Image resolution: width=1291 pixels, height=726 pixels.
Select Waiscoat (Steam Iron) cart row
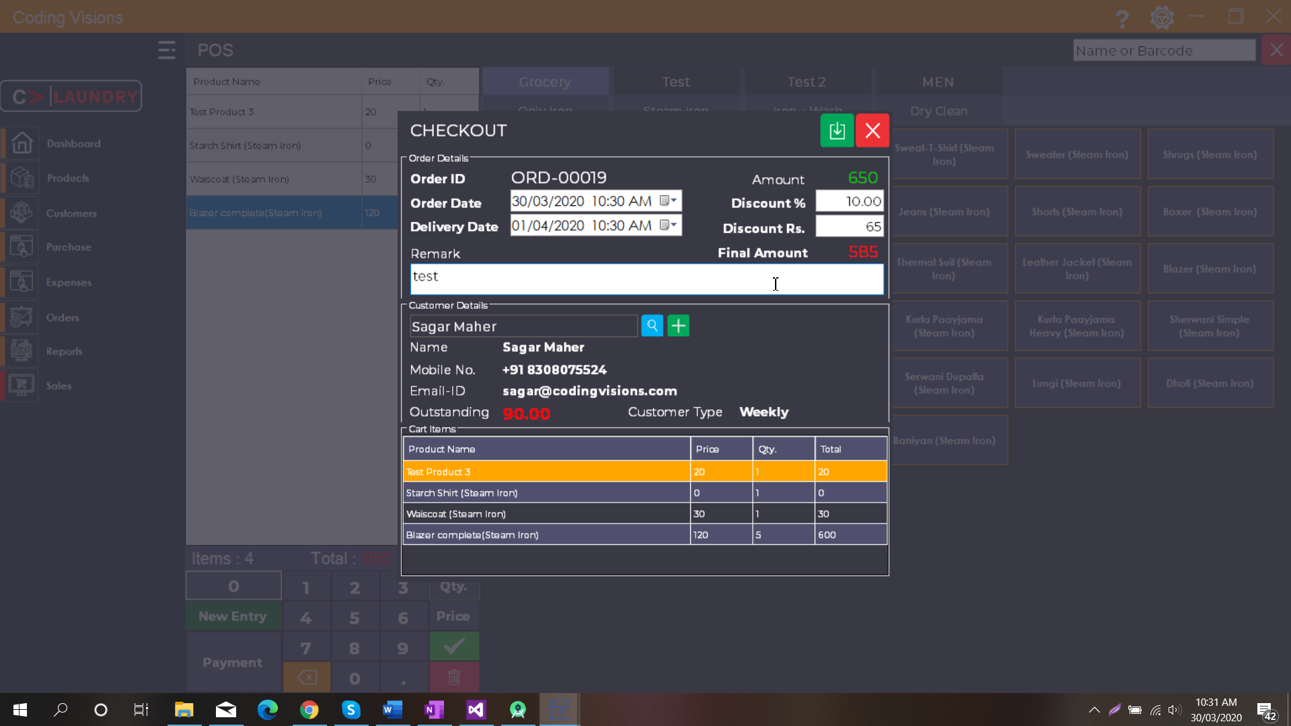click(x=644, y=513)
